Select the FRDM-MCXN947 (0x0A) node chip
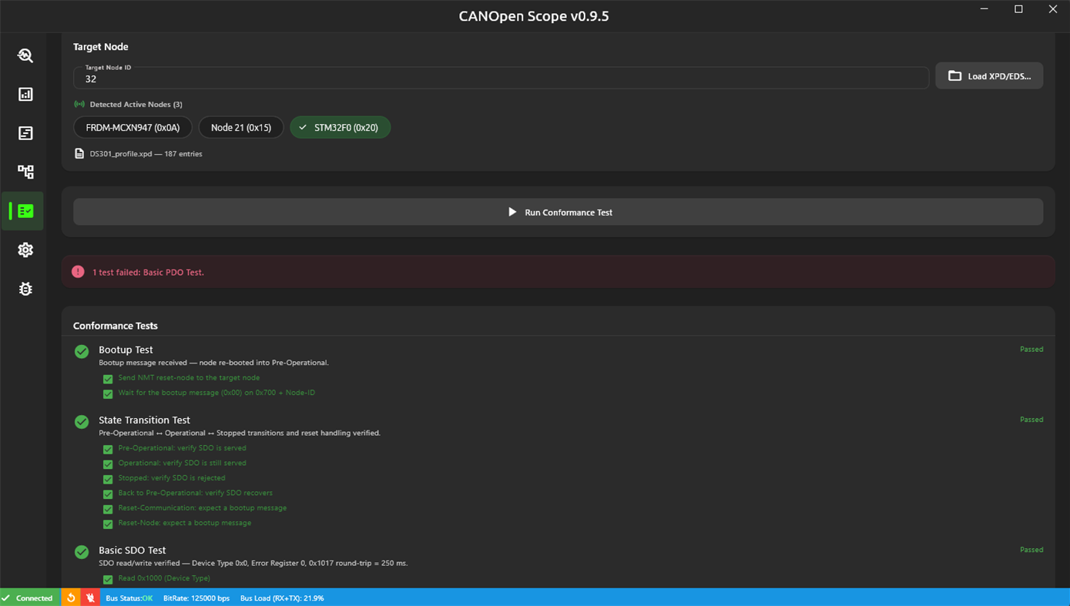Image resolution: width=1070 pixels, height=606 pixels. coord(132,127)
